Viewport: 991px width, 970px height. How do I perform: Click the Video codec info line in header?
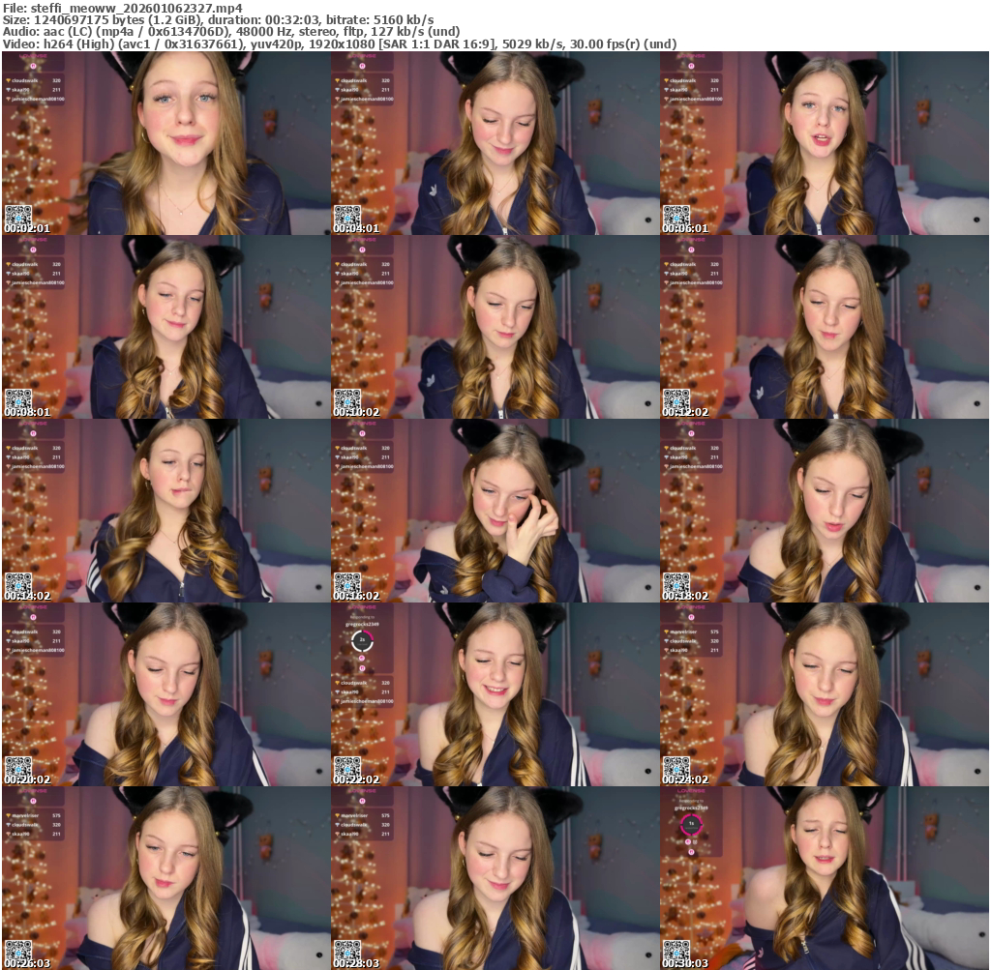point(340,44)
